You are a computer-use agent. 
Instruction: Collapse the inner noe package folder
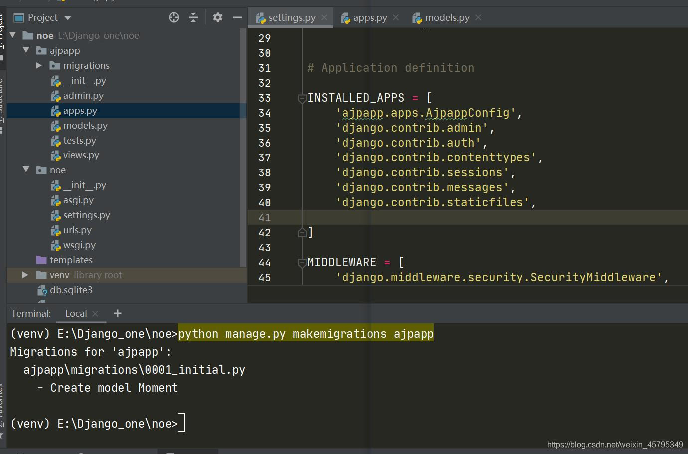pyautogui.click(x=26, y=170)
